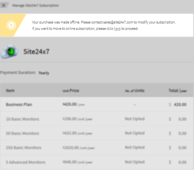Screen dimensions: 194x170
Task: Click Not Opted for 10 Basic Monitors
Action: tap(134, 119)
